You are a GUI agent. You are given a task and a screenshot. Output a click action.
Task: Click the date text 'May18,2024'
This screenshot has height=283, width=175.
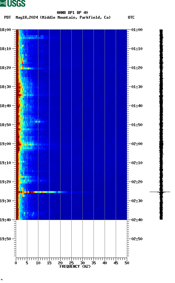[27, 17]
